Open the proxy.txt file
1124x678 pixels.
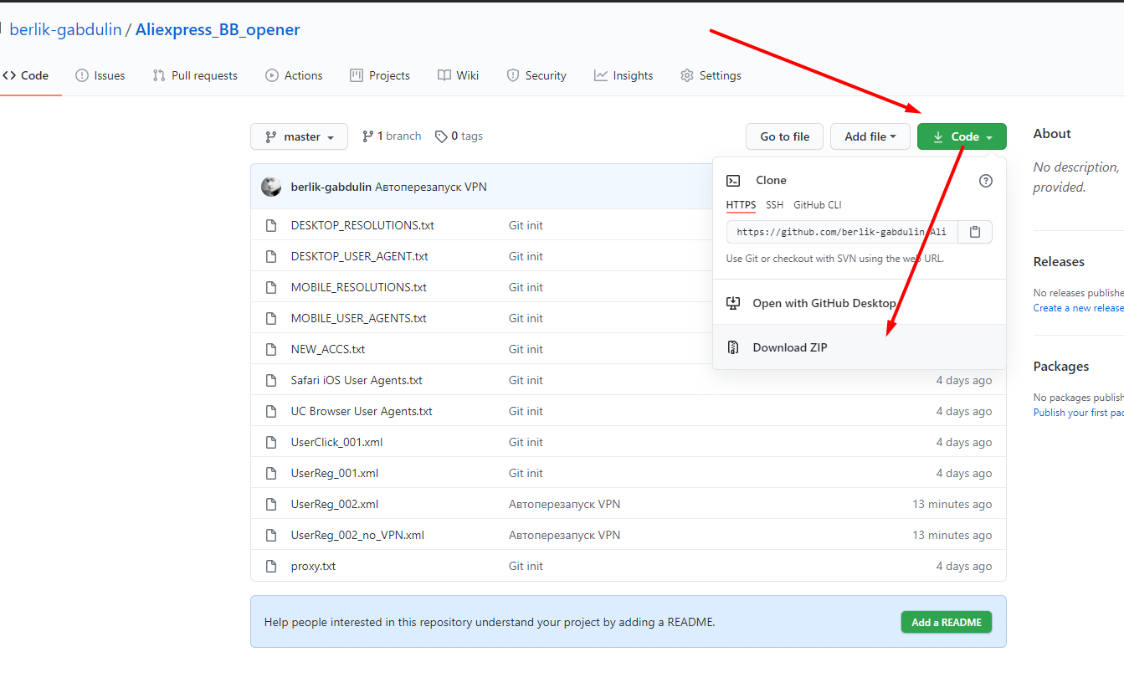(x=313, y=566)
